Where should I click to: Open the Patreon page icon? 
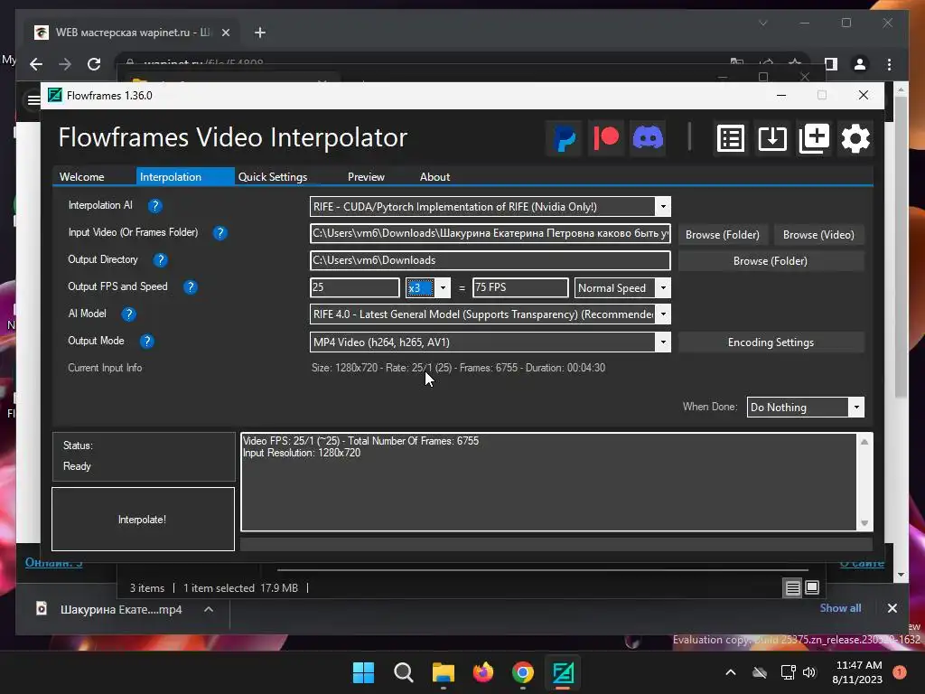(606, 138)
